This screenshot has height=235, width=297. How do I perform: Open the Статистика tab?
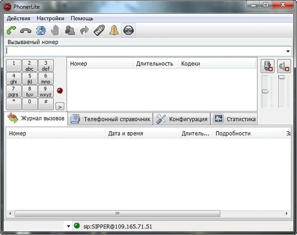234,119
